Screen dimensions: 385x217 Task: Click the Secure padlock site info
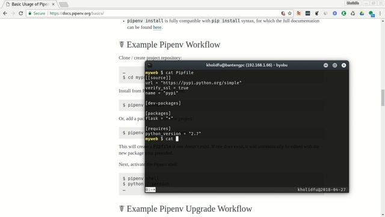pos(37,13)
